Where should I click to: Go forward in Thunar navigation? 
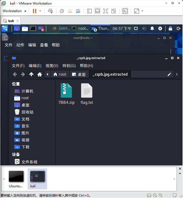[23, 74]
